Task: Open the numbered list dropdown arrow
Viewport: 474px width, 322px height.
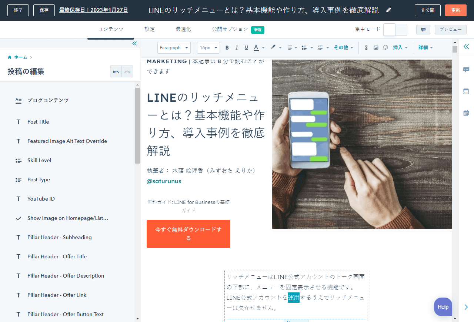Action: pos(328,48)
